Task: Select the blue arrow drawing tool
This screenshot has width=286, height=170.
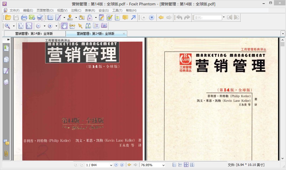Action: pos(134,17)
